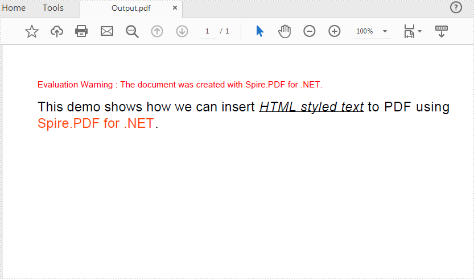Screen dimensions: 474x279
Task: Click the fit page width icon
Action: [x=409, y=31]
